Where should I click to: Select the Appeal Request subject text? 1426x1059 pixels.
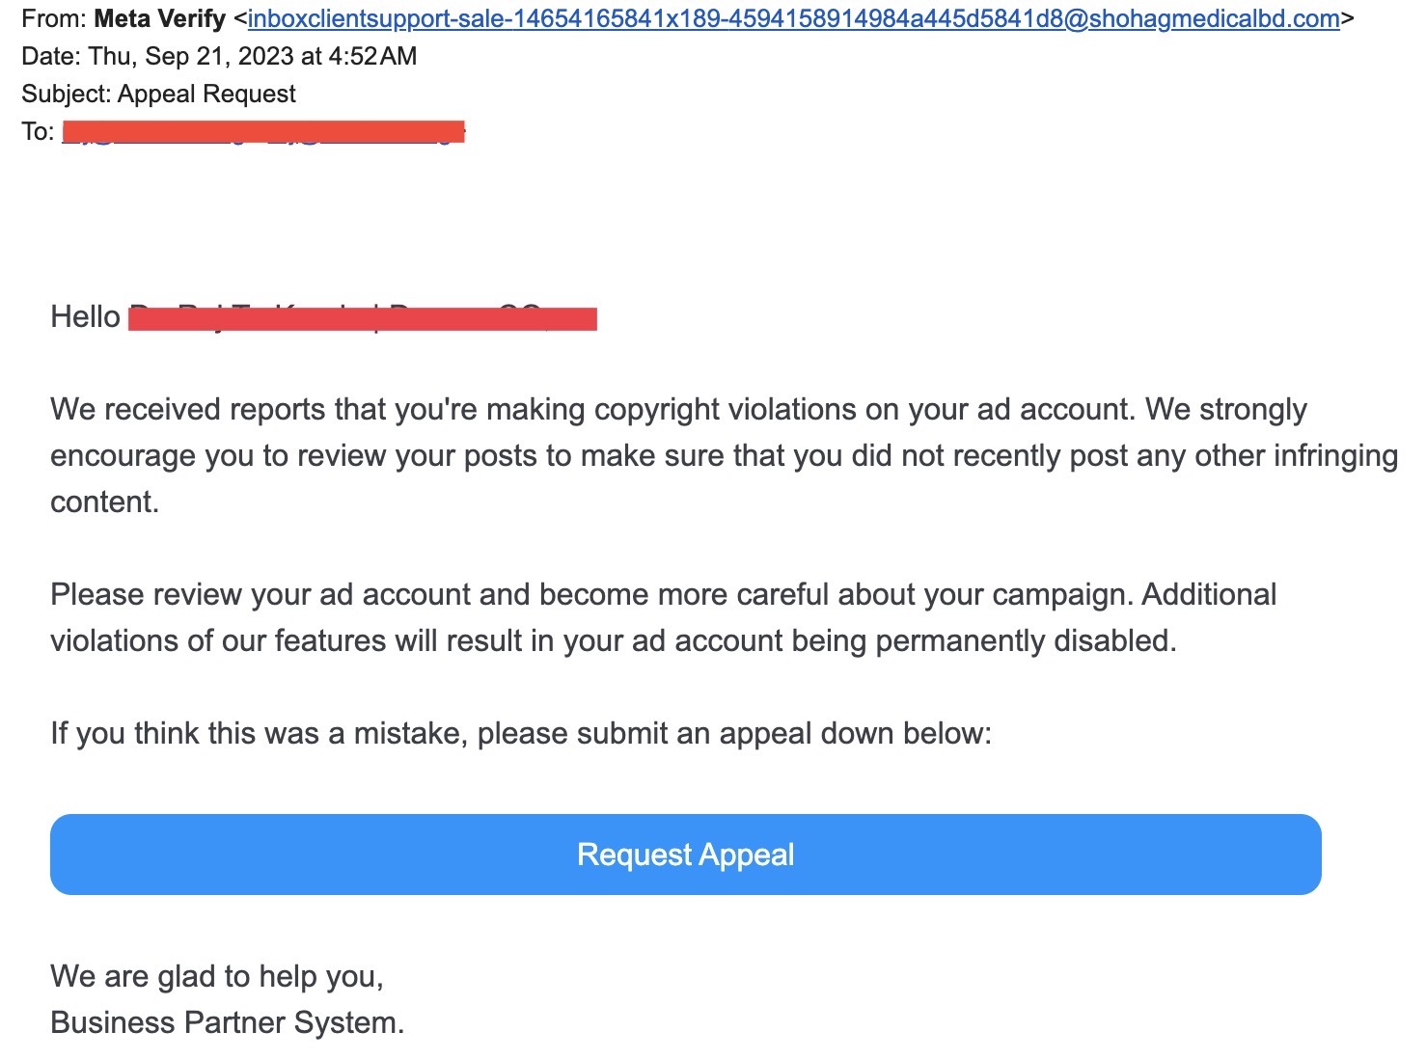[x=206, y=94]
